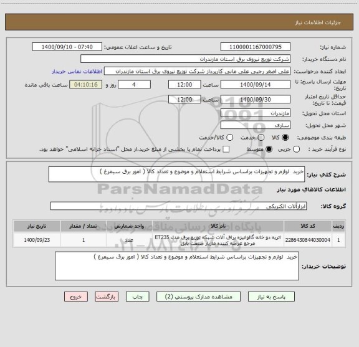This screenshot has width=359, height=347.
Task: Click the بازگشت back button
Action: [107, 297]
